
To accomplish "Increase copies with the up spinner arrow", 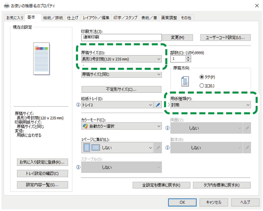I will click(188, 57).
